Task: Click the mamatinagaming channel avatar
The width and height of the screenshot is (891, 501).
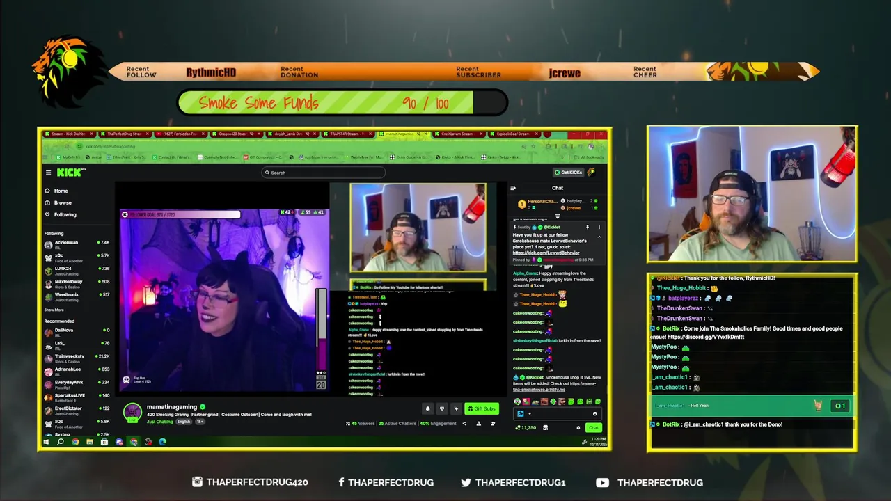Action: pos(132,413)
